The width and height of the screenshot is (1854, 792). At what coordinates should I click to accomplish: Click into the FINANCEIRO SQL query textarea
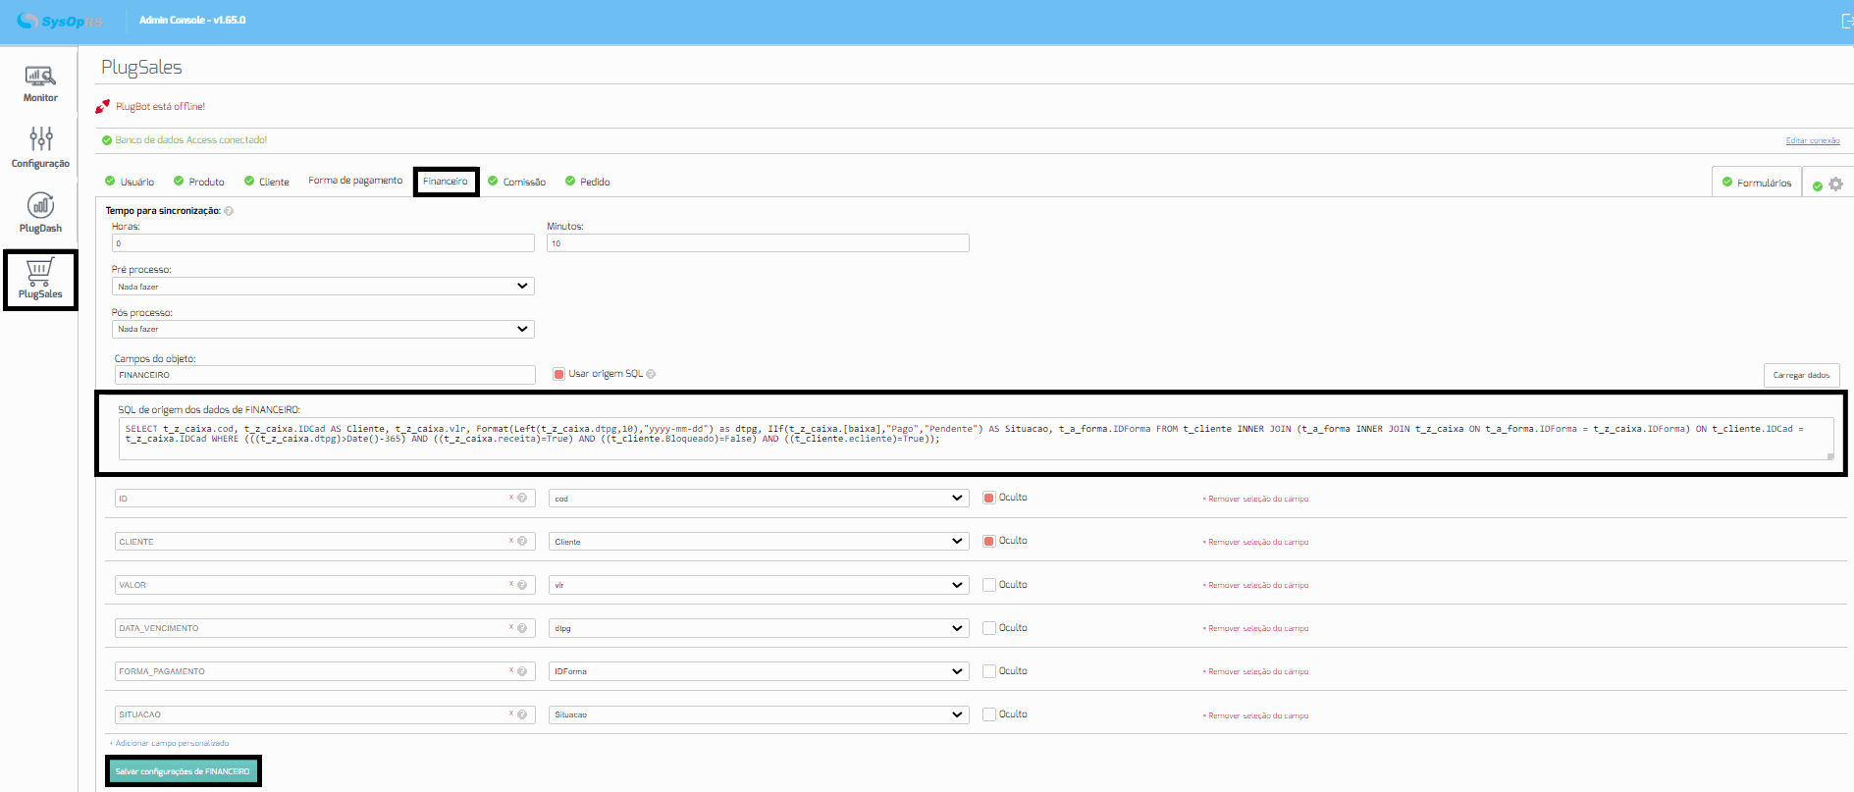(x=978, y=439)
